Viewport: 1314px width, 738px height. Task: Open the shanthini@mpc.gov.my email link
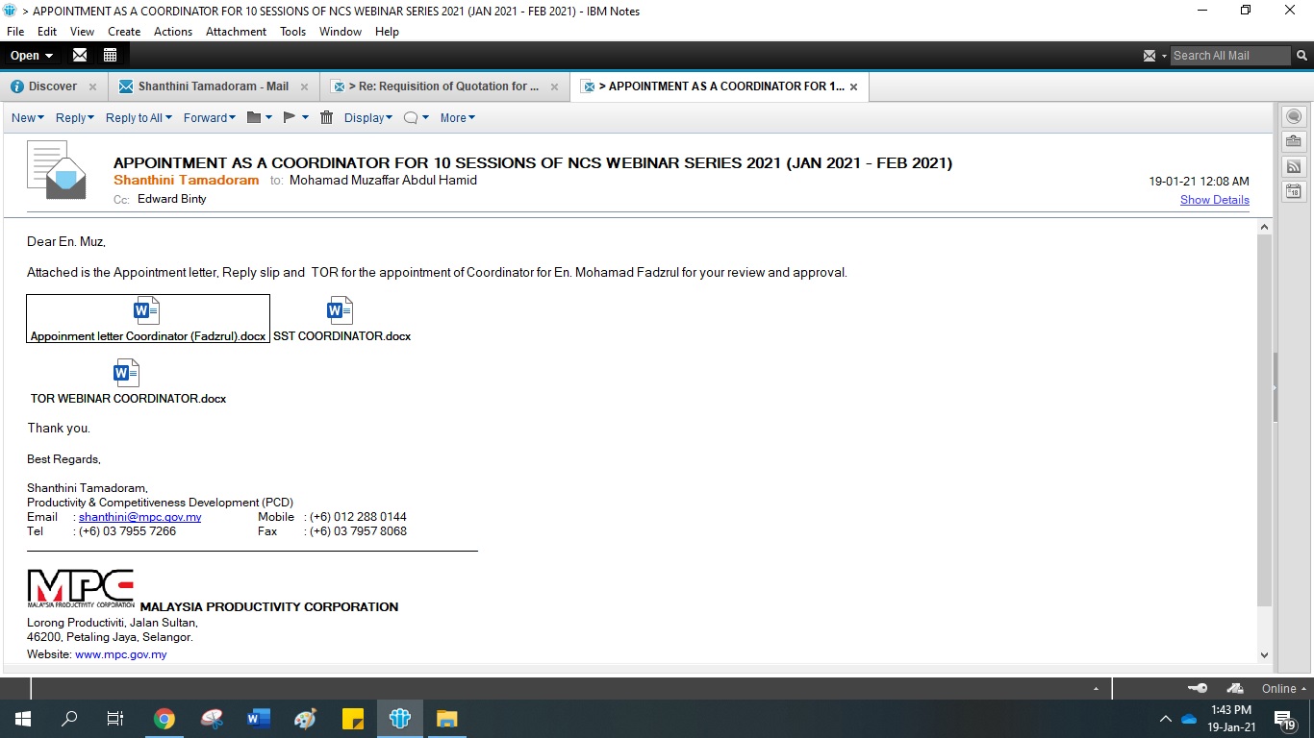click(x=153, y=517)
